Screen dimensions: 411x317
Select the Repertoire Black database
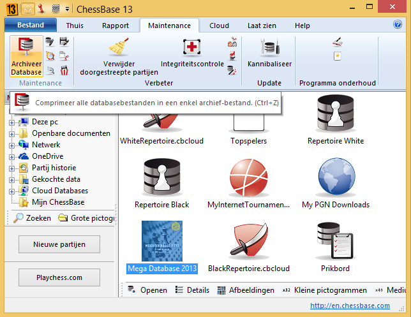click(161, 184)
